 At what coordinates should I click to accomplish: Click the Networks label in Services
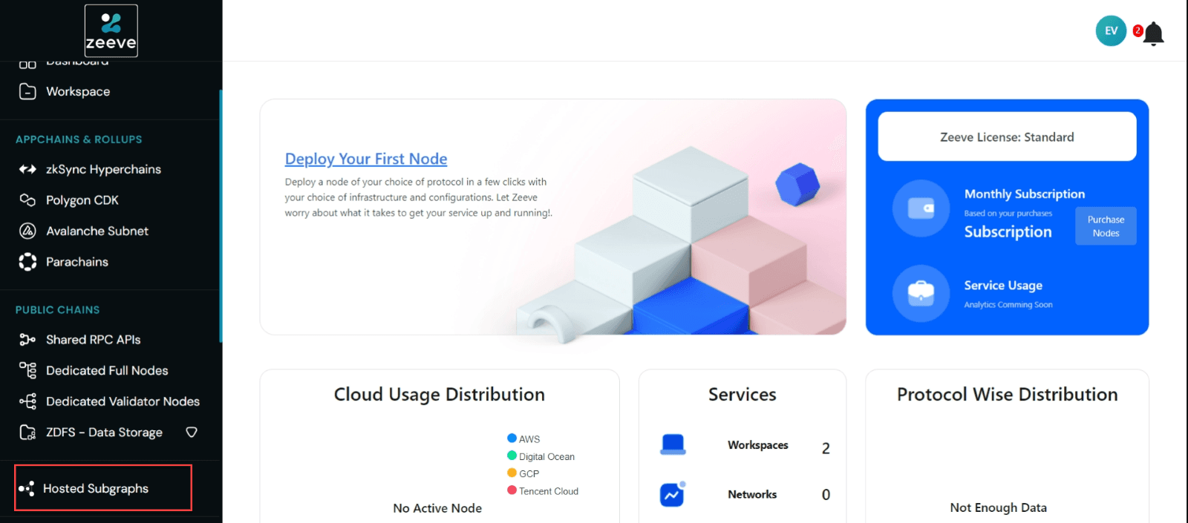click(752, 495)
